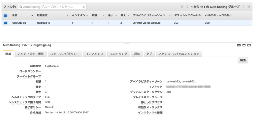This screenshot has width=254, height=115.
Task: Open デフォルトのクール column dropdown arrow
Action: click(201, 16)
